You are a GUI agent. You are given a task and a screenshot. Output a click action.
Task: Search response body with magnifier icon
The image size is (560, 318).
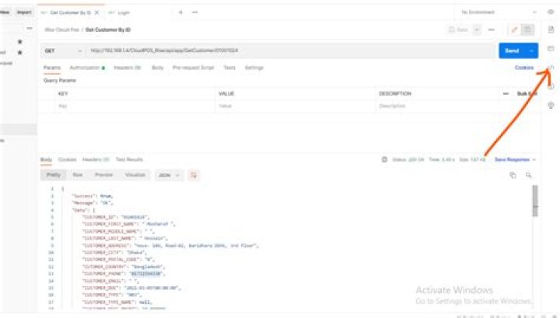(529, 175)
